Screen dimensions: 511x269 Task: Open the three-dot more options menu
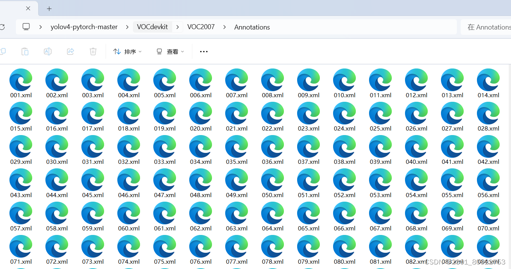coord(204,51)
